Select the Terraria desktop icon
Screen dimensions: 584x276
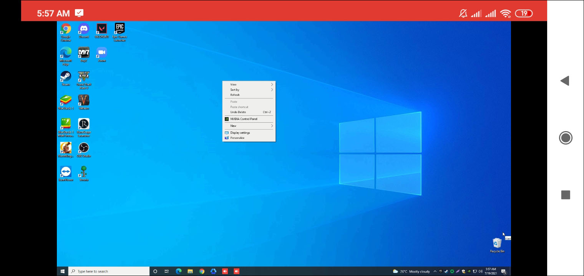click(x=83, y=172)
